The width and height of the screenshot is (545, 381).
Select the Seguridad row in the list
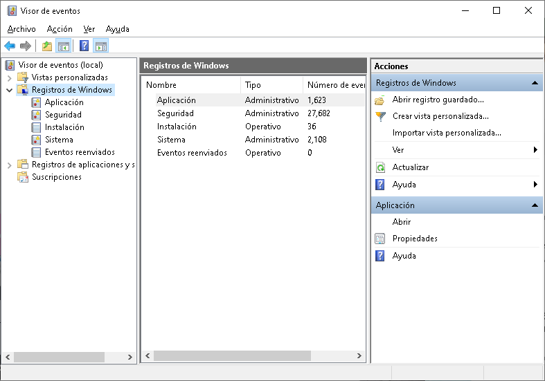point(253,113)
